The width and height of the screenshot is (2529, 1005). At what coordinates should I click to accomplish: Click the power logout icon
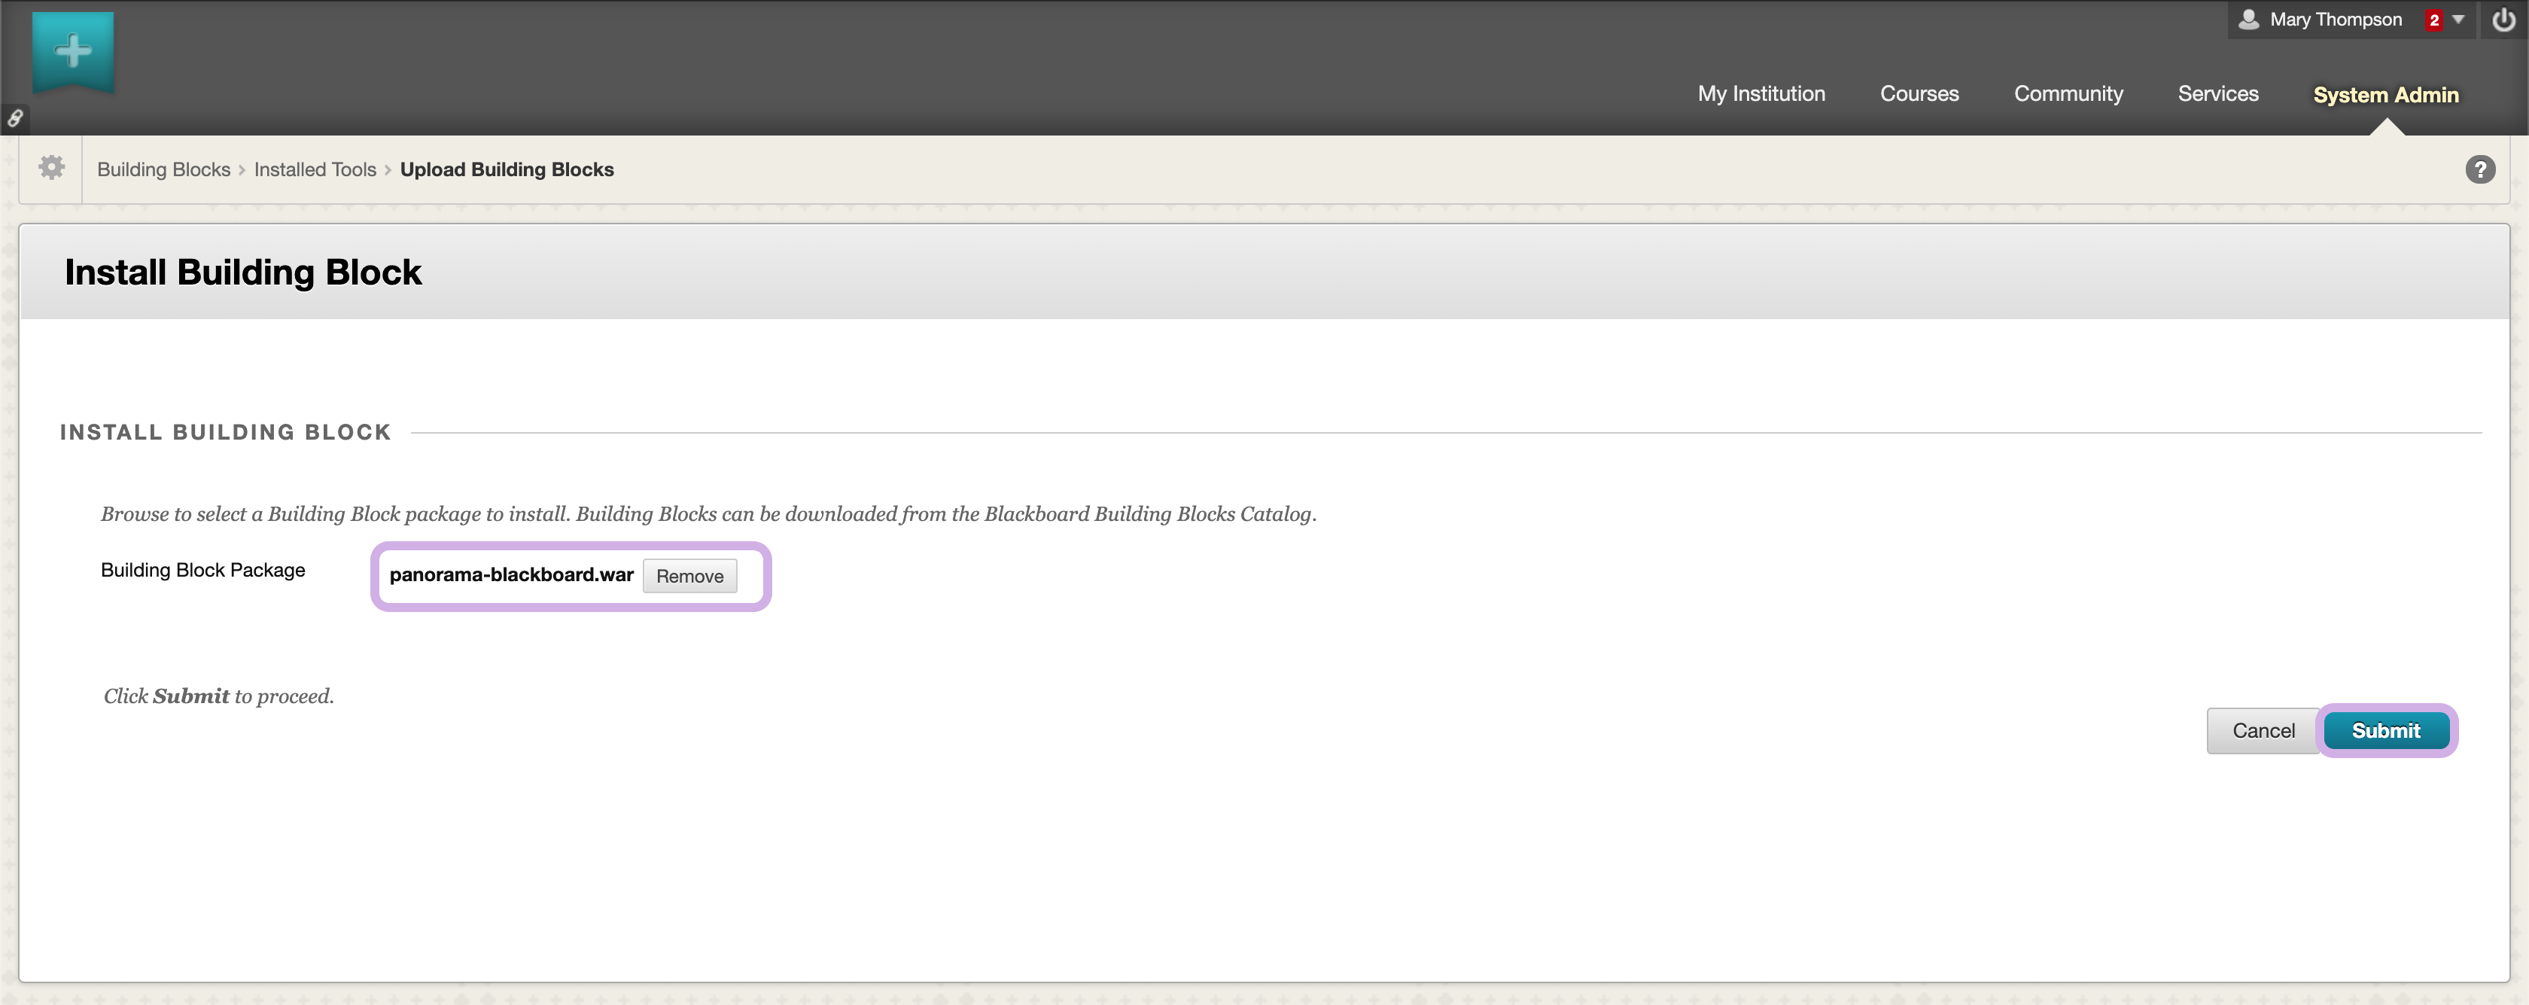(x=2503, y=20)
